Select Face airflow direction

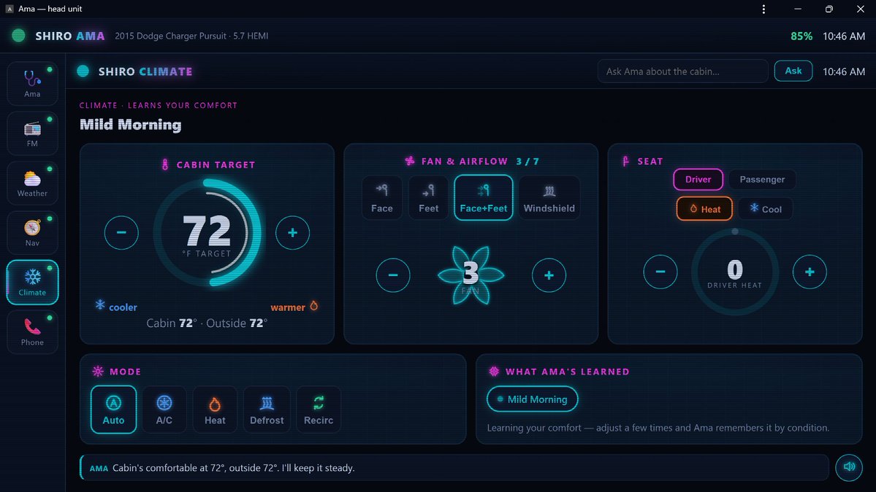[382, 198]
